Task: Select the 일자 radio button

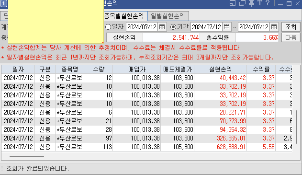Action: (x=108, y=27)
